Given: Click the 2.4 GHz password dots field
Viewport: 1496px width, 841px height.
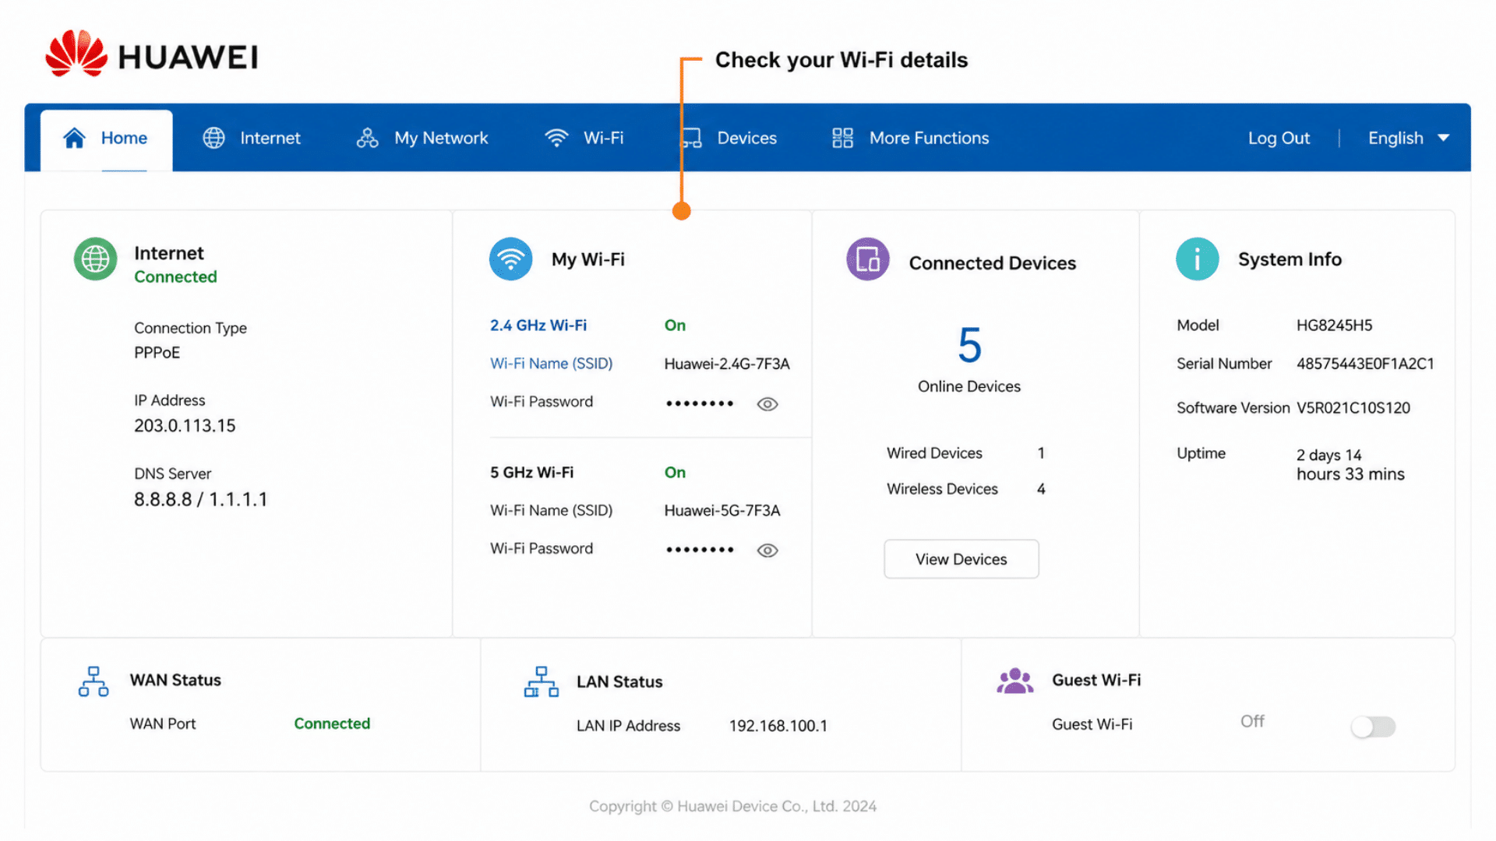Looking at the screenshot, I should pyautogui.click(x=700, y=403).
